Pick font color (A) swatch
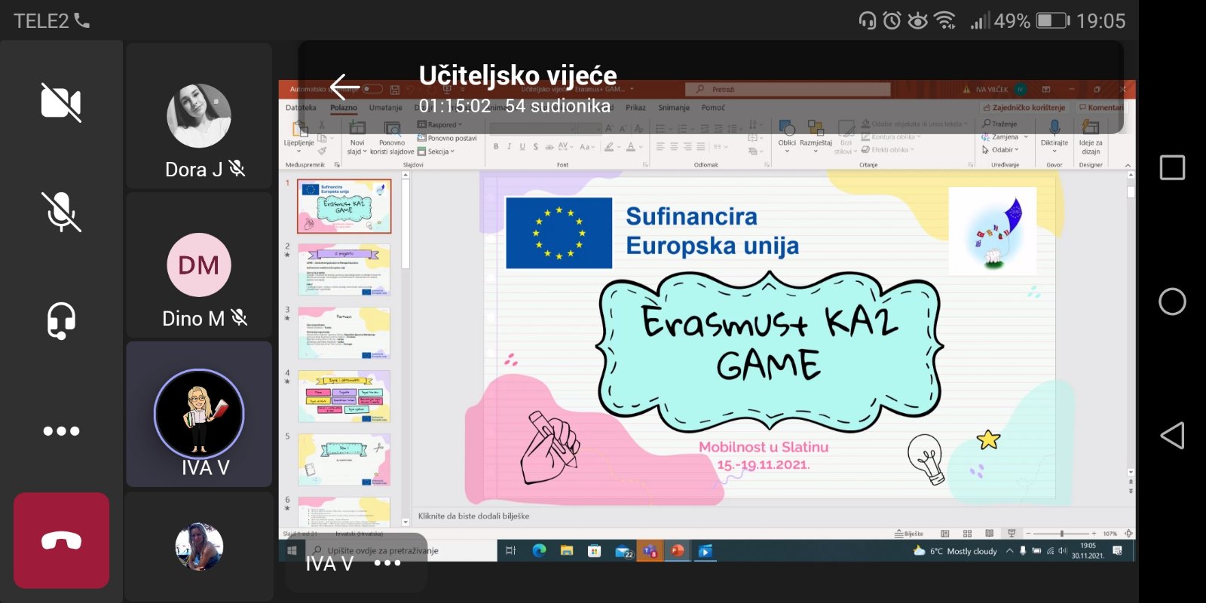The height and width of the screenshot is (603, 1206). (x=632, y=147)
